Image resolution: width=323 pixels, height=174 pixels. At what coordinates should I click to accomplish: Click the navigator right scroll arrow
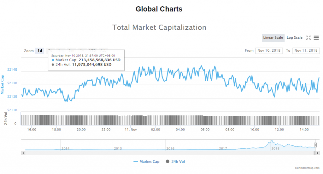(318, 153)
